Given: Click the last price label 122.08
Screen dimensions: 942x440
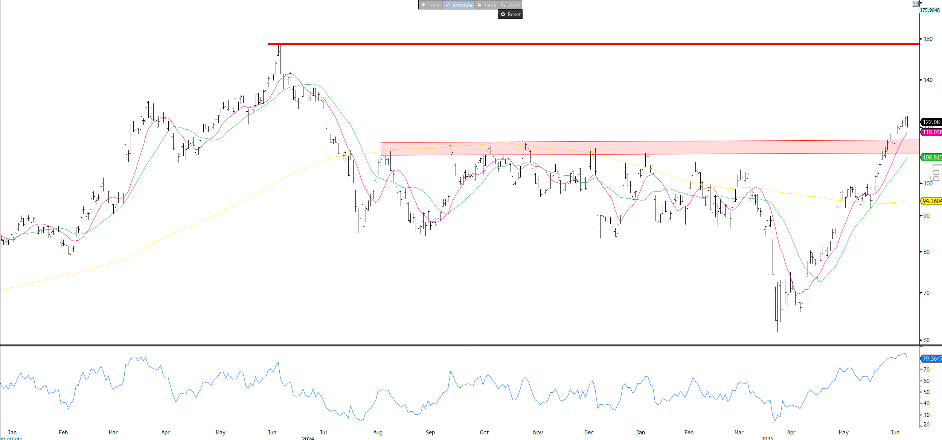Looking at the screenshot, I should coord(931,122).
